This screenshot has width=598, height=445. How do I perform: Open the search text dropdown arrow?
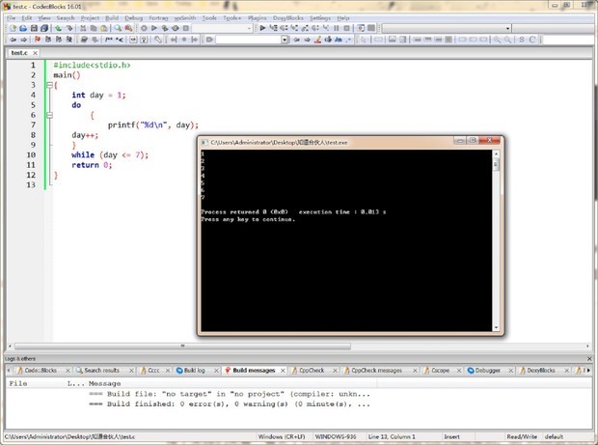click(x=285, y=40)
